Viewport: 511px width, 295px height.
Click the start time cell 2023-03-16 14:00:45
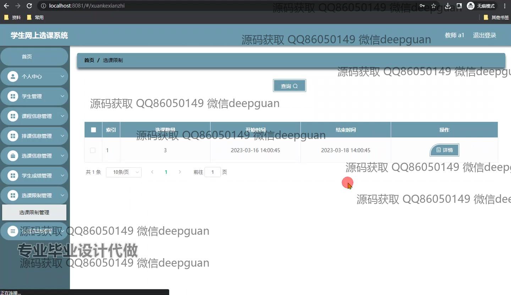255,150
